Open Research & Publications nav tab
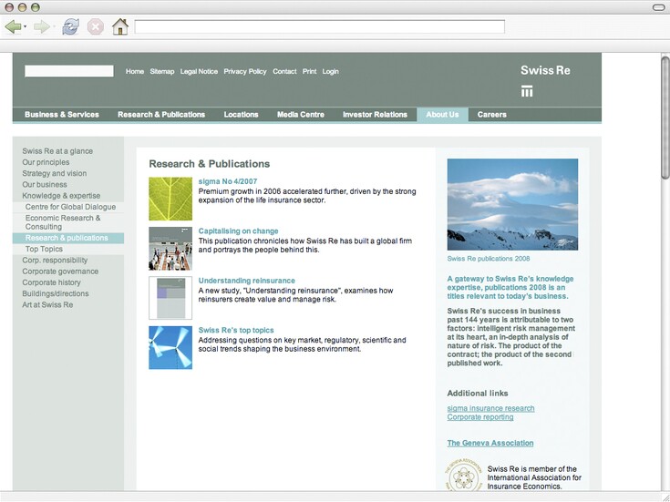This screenshot has width=670, height=502. click(x=161, y=115)
